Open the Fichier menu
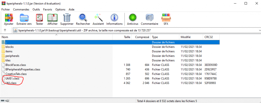The image size is (261, 103). coord(6,9)
